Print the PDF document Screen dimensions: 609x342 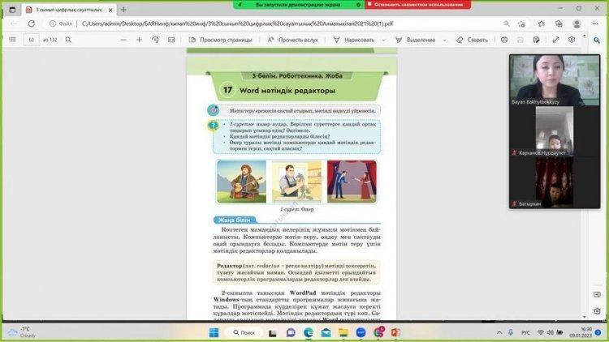click(504, 40)
